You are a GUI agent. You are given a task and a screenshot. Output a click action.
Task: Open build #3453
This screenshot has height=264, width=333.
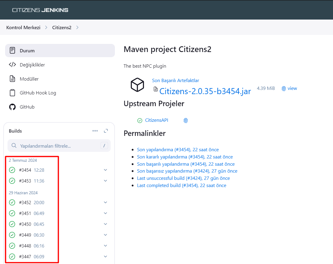[x=25, y=181]
